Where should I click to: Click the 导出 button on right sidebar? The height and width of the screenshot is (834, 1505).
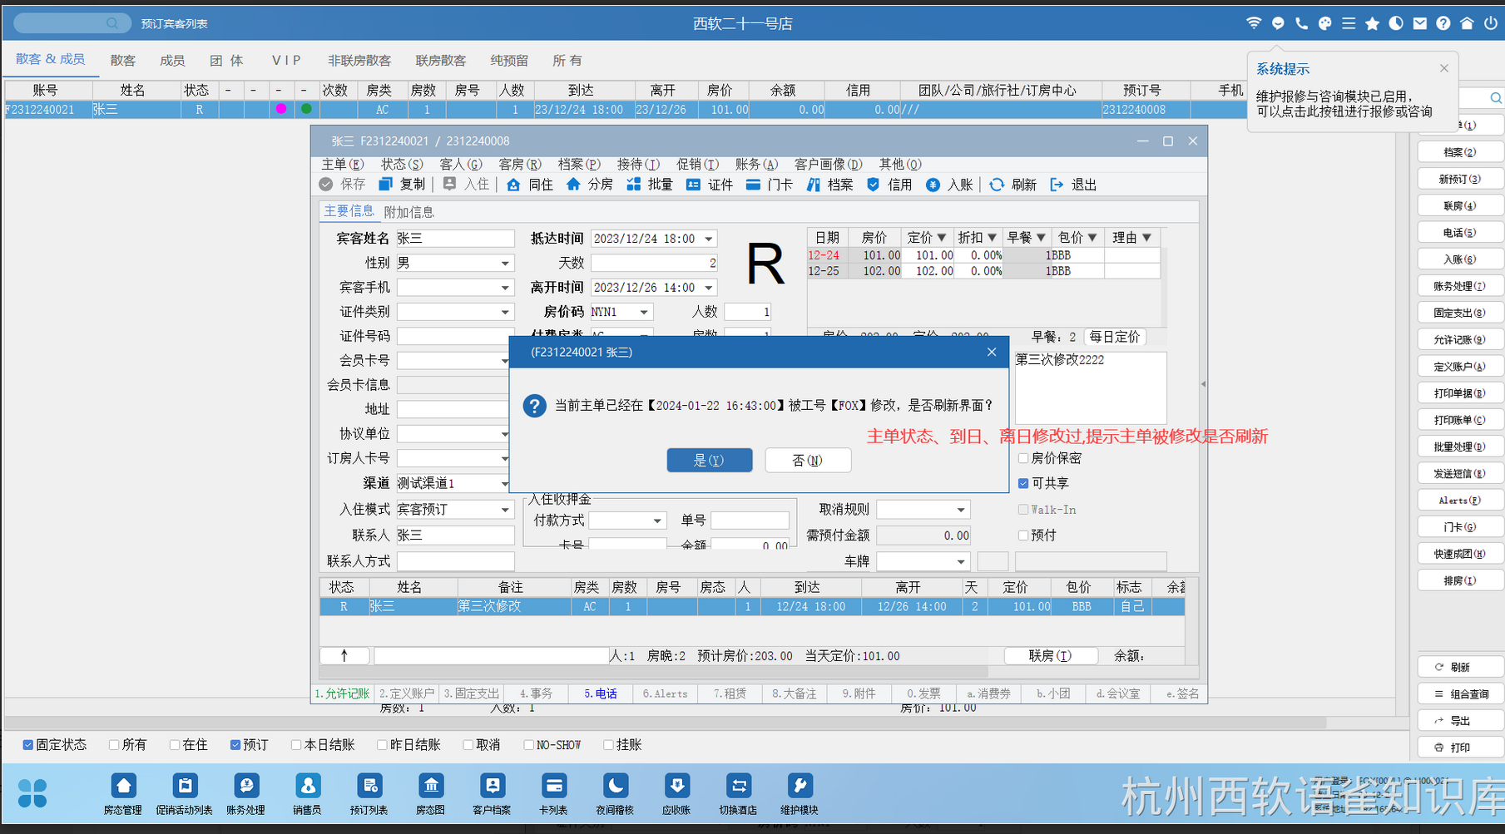[1461, 721]
